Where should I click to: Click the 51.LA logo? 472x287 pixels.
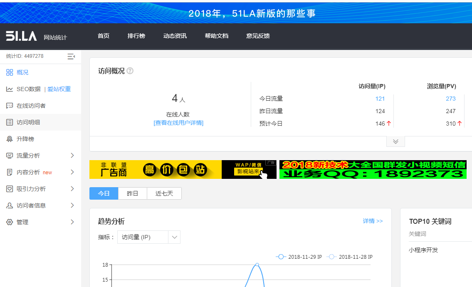coord(22,36)
